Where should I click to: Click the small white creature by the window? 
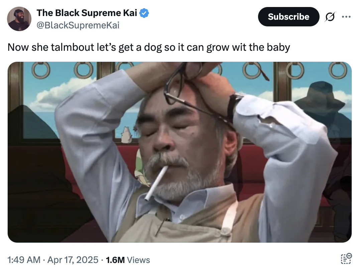pos(126,135)
